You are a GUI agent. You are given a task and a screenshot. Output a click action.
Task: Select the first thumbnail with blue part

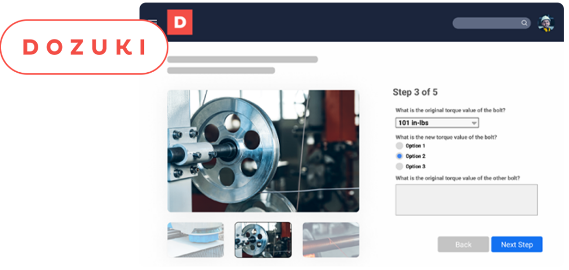click(196, 239)
